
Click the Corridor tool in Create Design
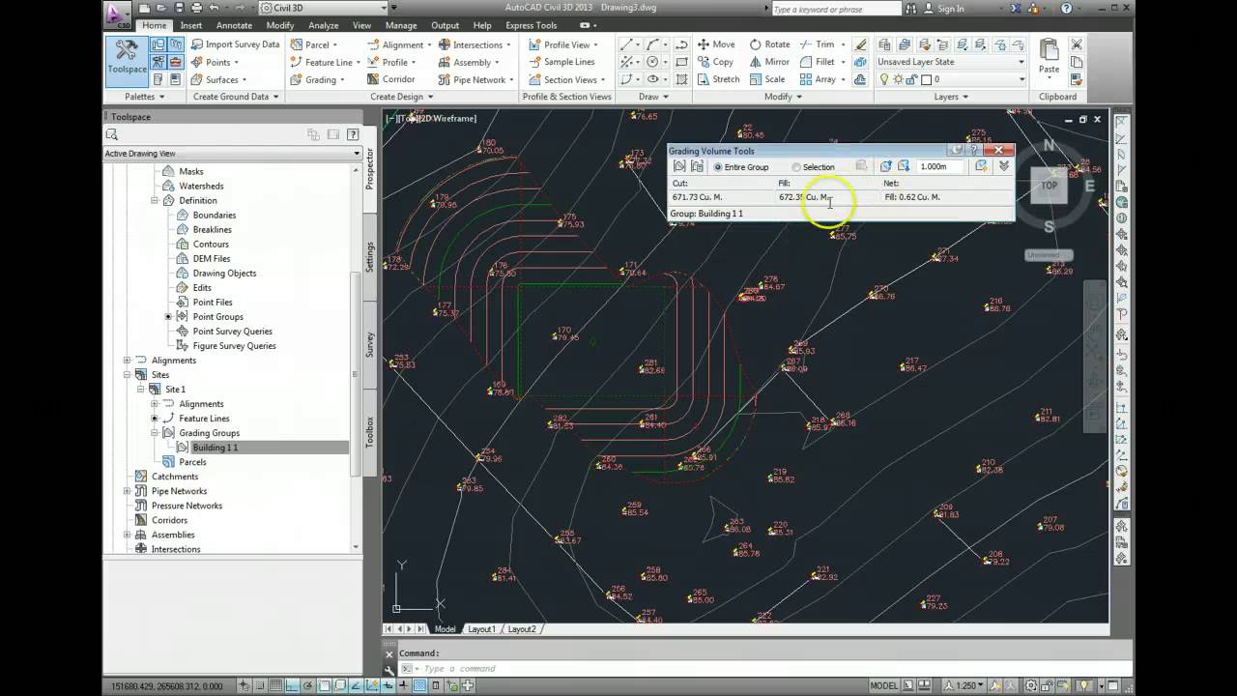(x=390, y=79)
